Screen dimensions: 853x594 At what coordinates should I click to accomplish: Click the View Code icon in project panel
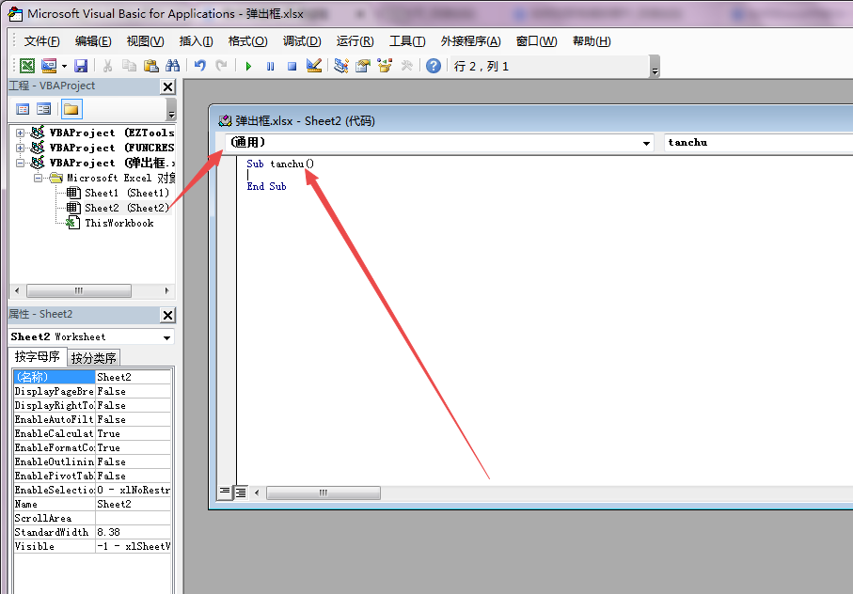coord(23,109)
